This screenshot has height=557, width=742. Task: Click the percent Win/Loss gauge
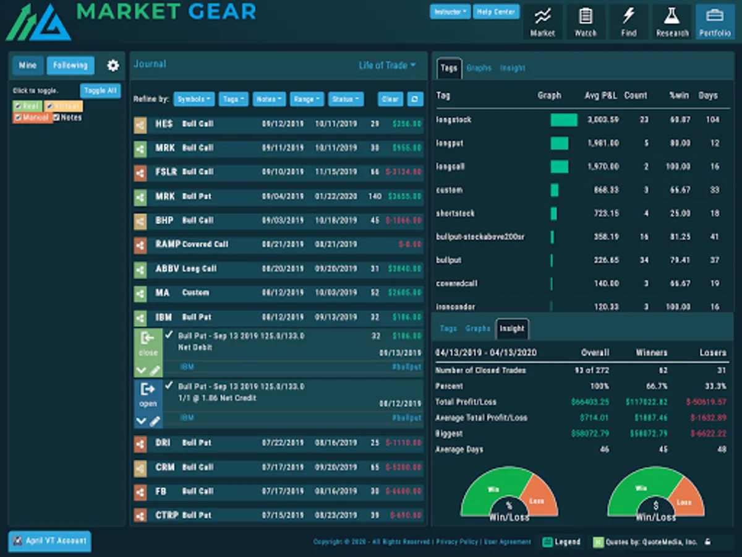click(x=509, y=494)
